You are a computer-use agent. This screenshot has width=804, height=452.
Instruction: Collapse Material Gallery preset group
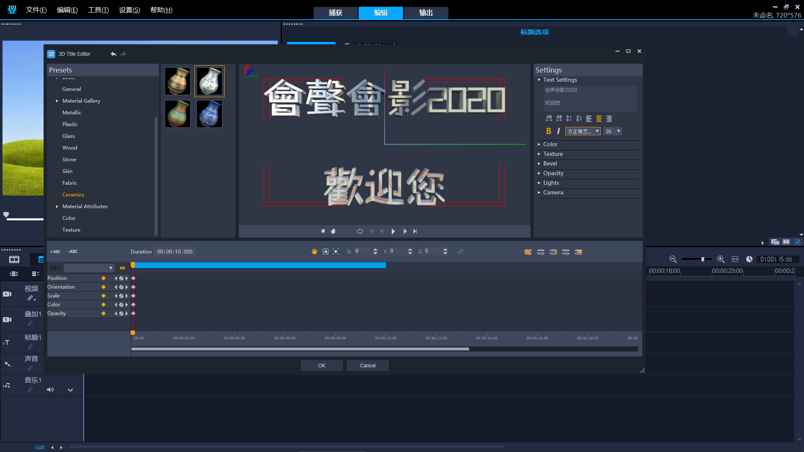pyautogui.click(x=57, y=101)
